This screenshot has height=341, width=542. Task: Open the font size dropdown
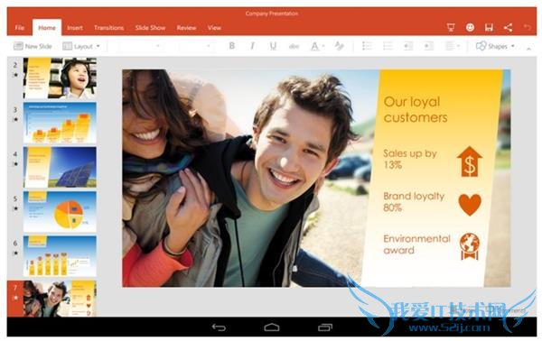tap(195, 46)
